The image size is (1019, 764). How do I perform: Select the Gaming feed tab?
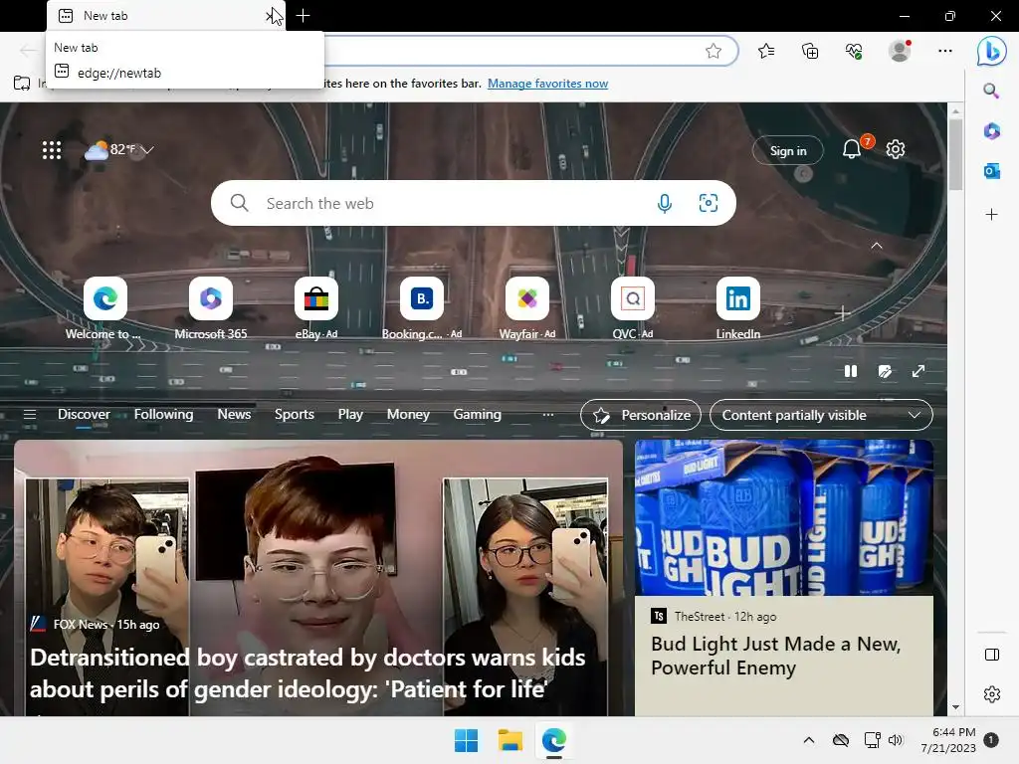477,415
